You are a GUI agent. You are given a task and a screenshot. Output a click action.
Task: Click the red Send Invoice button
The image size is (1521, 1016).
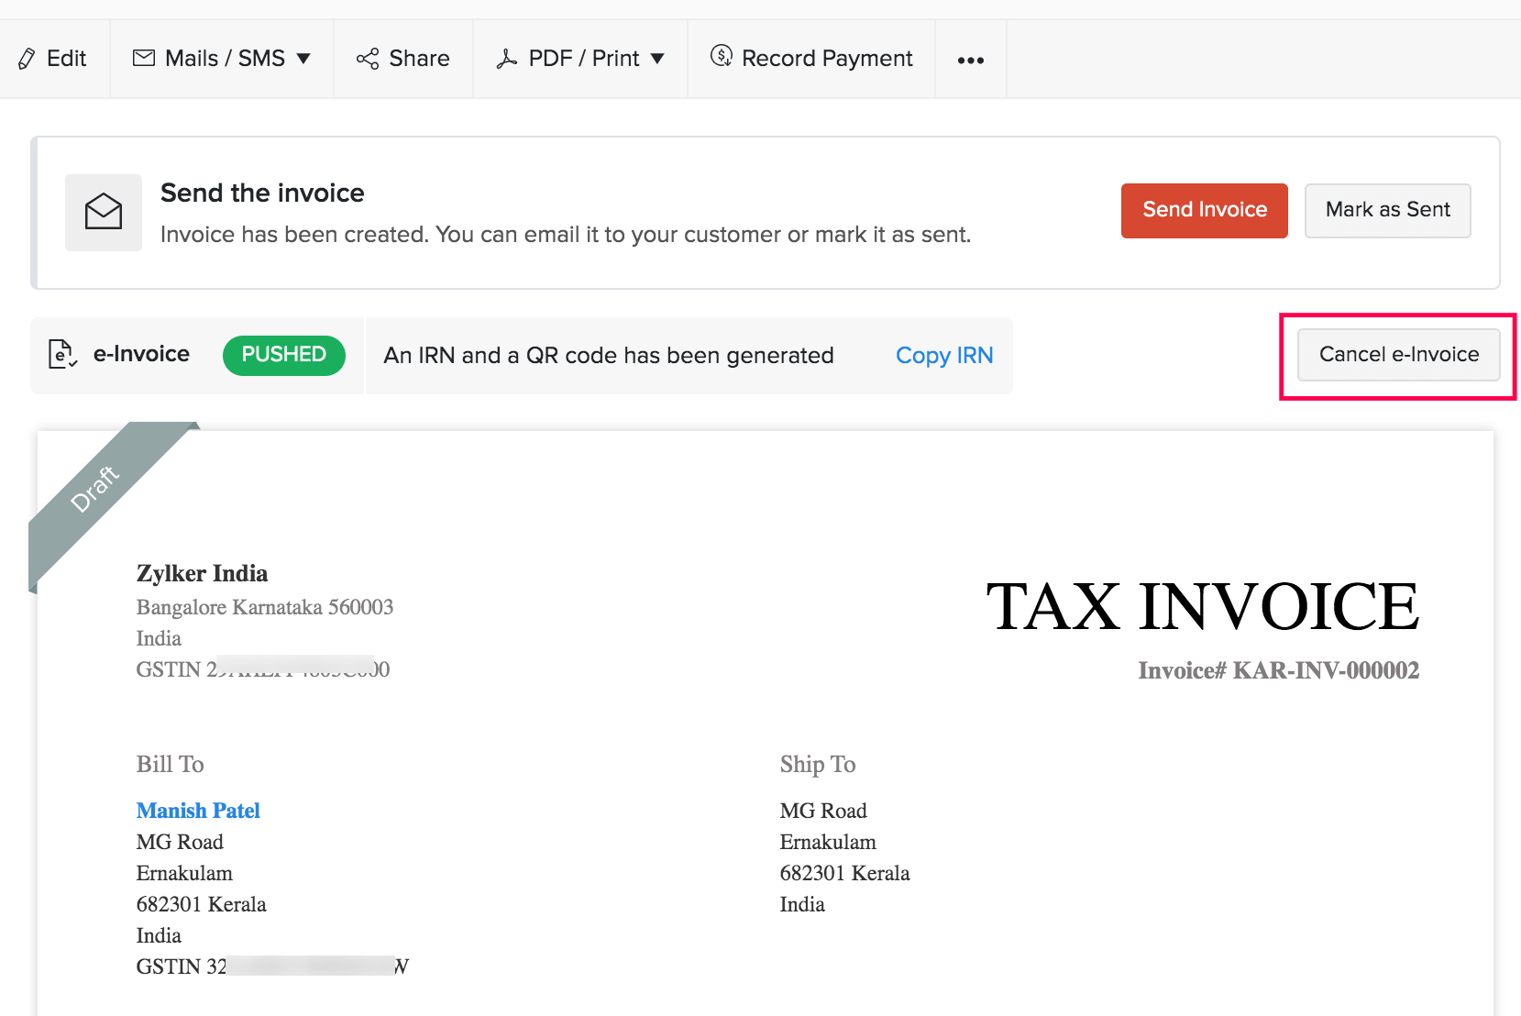click(1204, 210)
